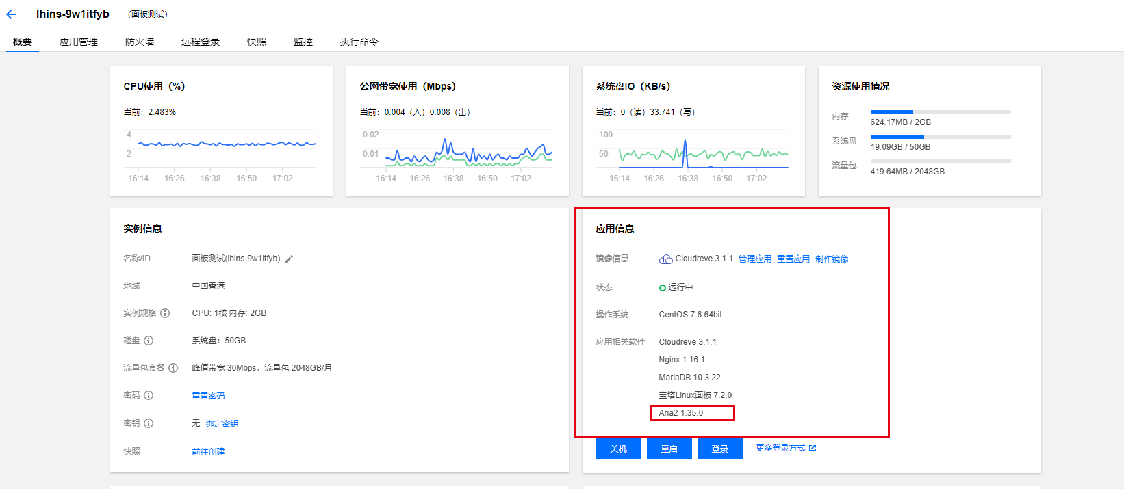Click the 关机 button

[619, 449]
